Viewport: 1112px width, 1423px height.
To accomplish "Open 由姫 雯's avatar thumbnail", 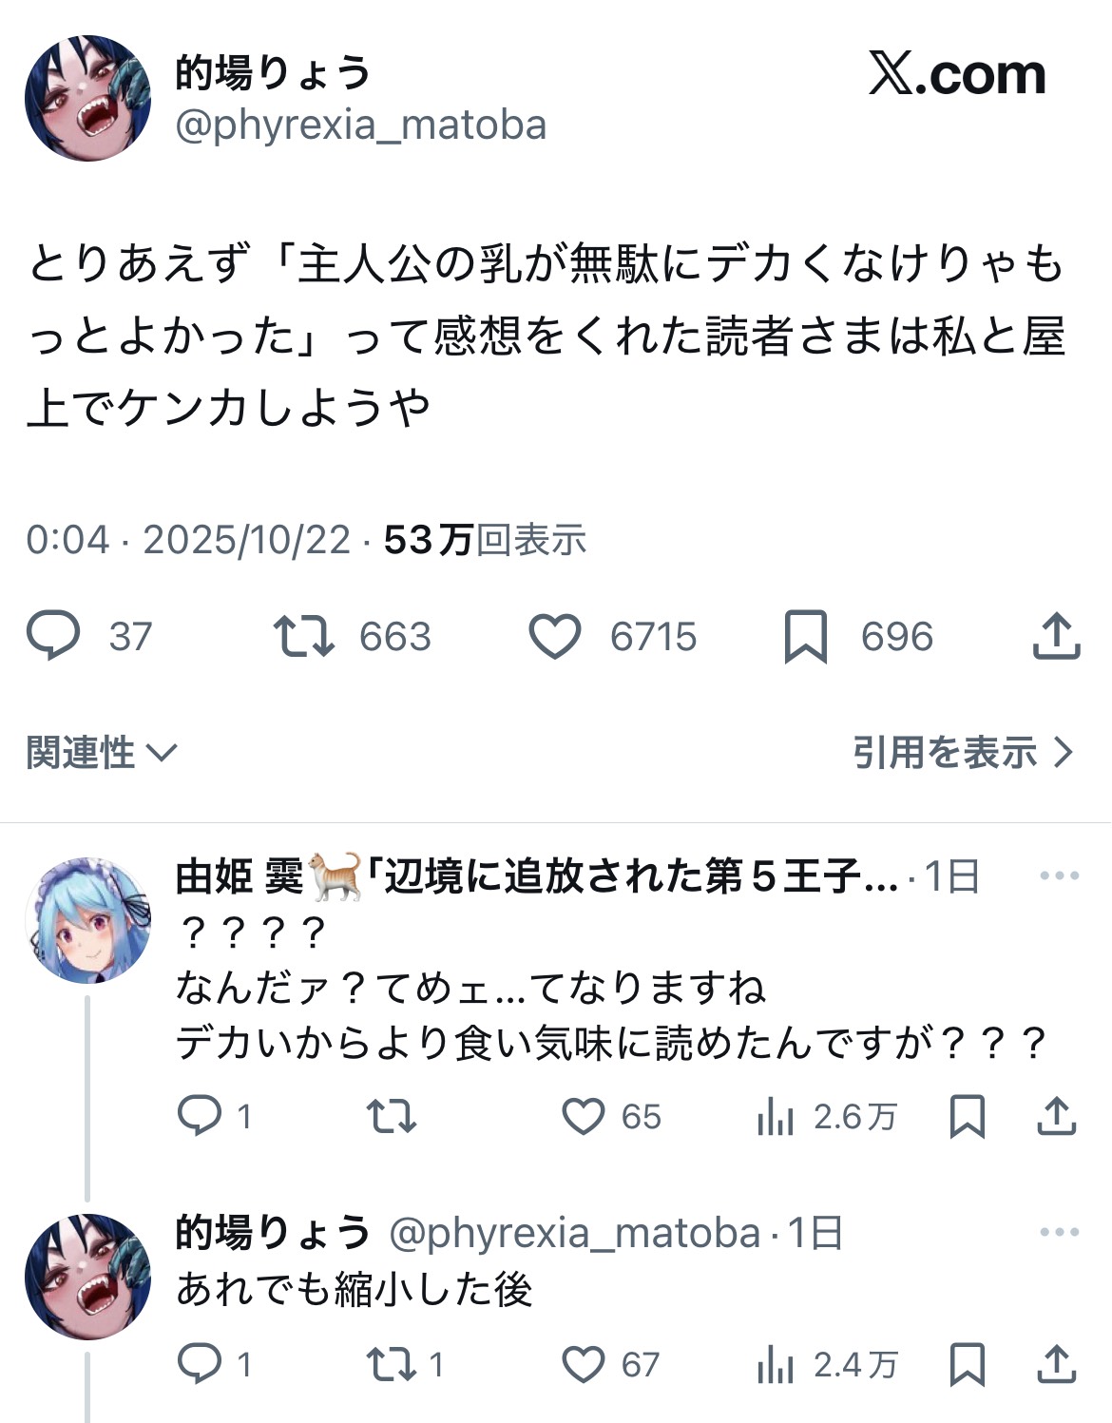I will click(87, 920).
